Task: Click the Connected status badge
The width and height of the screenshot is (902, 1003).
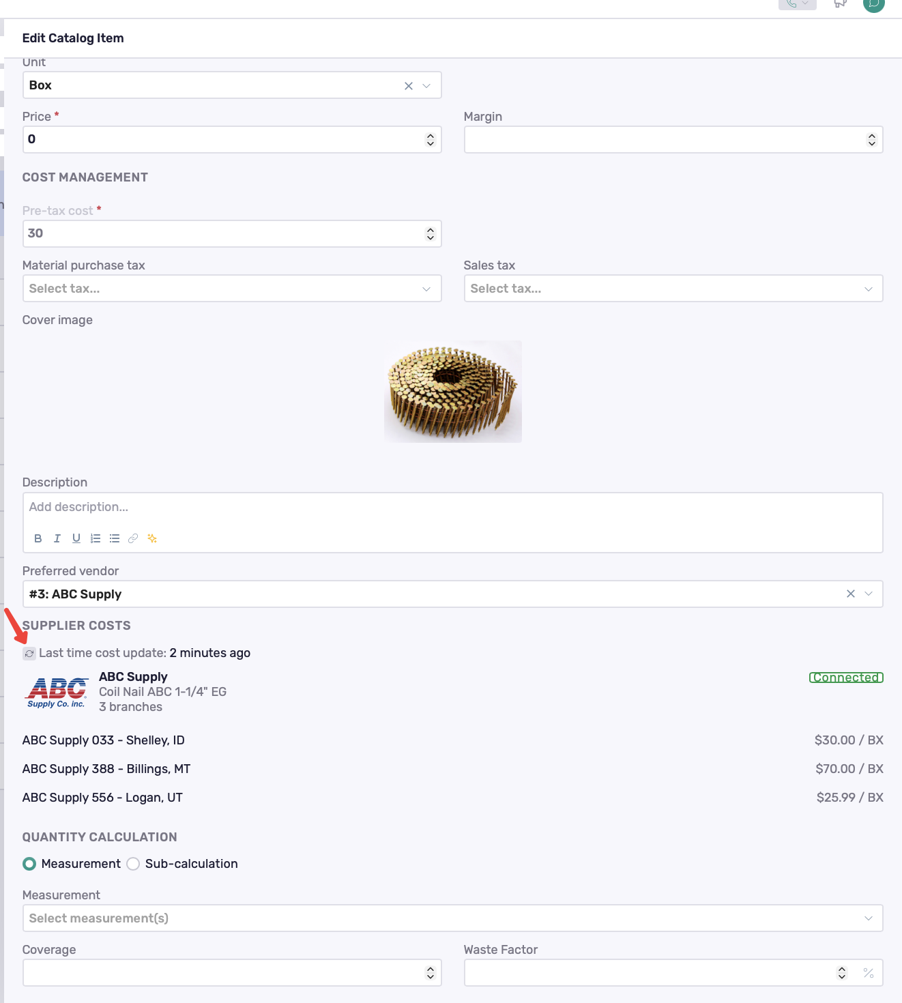Action: point(846,678)
